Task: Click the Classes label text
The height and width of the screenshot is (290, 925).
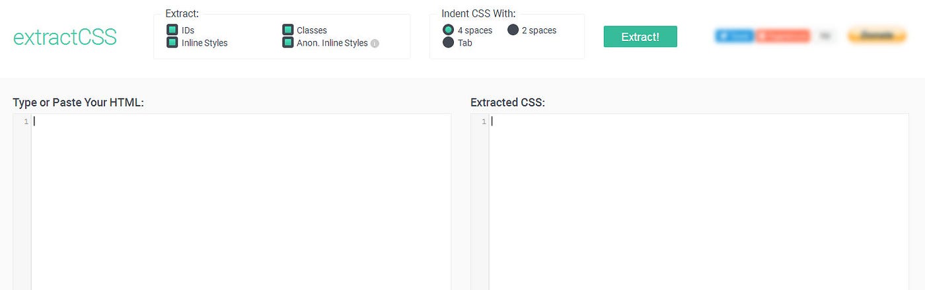Action: pyautogui.click(x=312, y=30)
